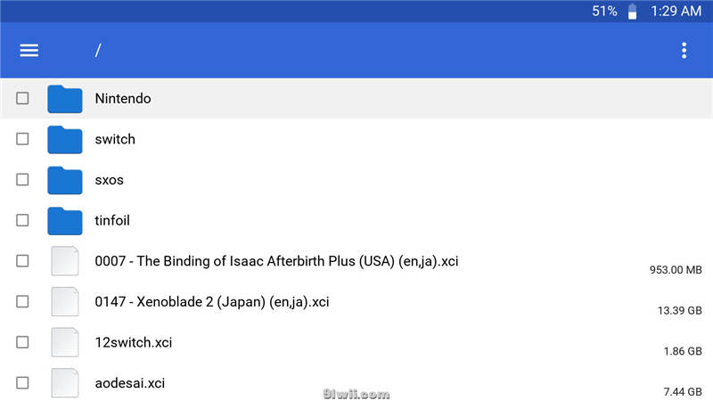
Task: Open the Binding of Isaac Afterbirth file
Action: pyautogui.click(x=276, y=261)
